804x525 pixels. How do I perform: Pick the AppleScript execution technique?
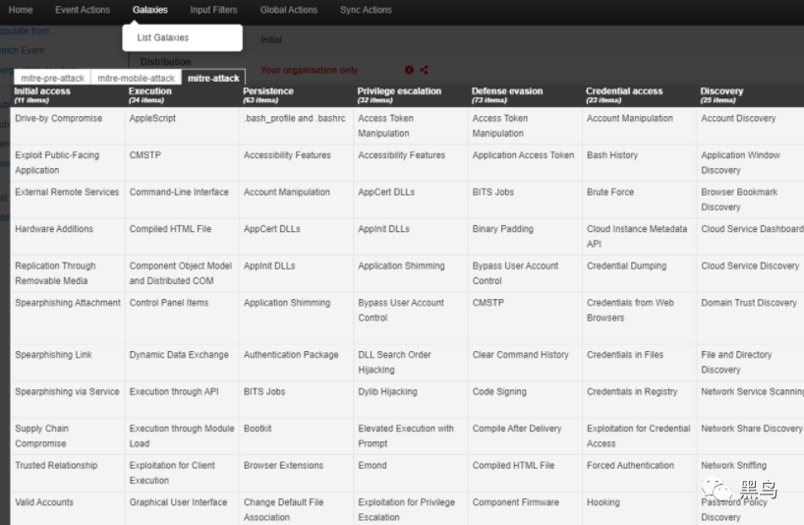coord(152,118)
